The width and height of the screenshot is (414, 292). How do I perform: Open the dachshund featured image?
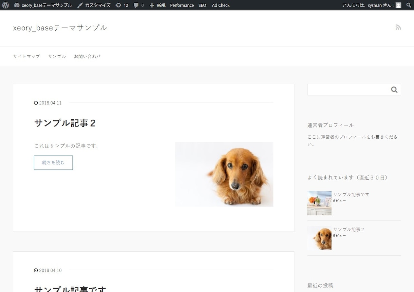point(224,174)
